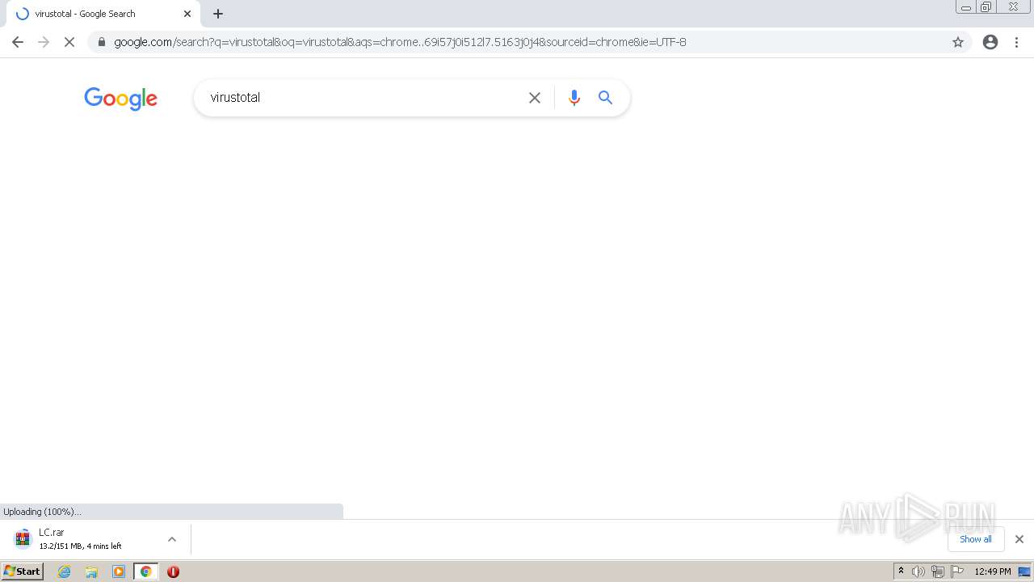Close the virustotal Google Search tab

(187, 14)
